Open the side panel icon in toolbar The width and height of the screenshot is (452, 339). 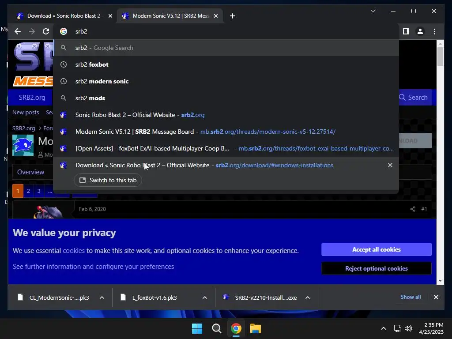coord(406,31)
